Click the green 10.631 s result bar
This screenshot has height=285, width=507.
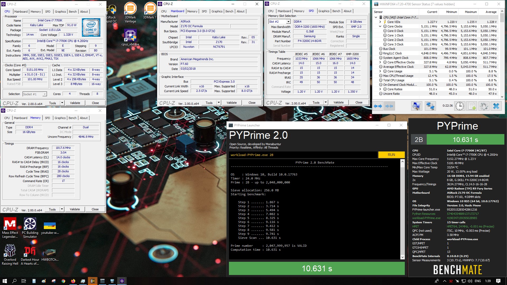pos(317,268)
